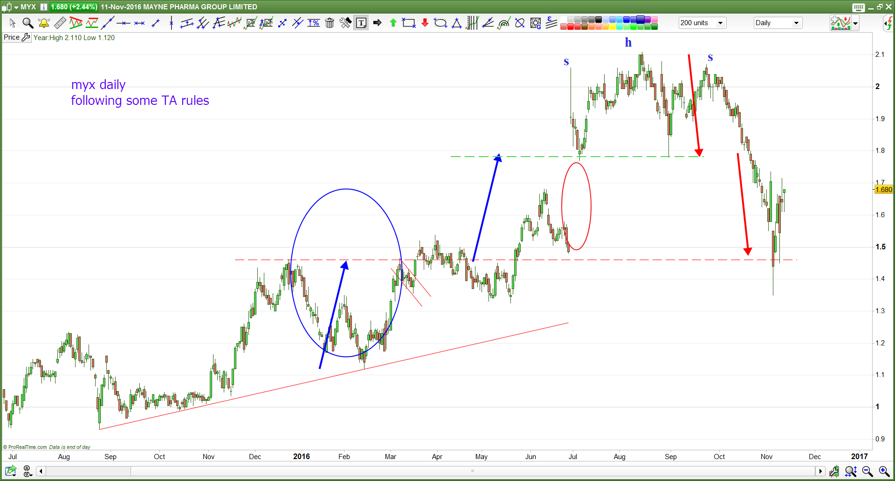The image size is (895, 481).
Task: Open the on-screen keyboard icon
Action: click(858, 7)
